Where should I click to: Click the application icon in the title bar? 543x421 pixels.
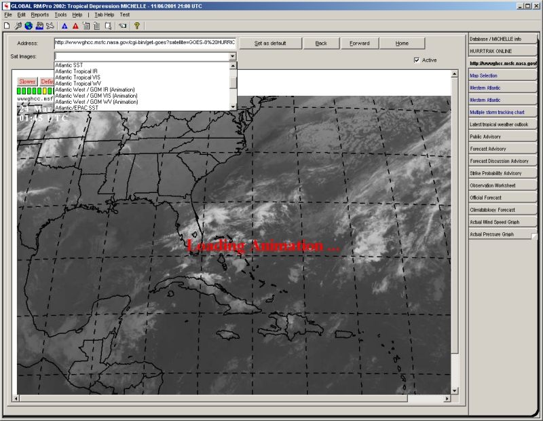pos(6,6)
